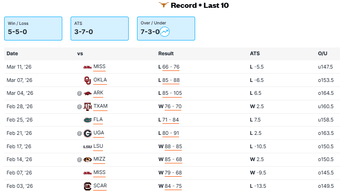This screenshot has width=340, height=191.
Task: Click the Florida Gators team logo
Action: tap(88, 120)
